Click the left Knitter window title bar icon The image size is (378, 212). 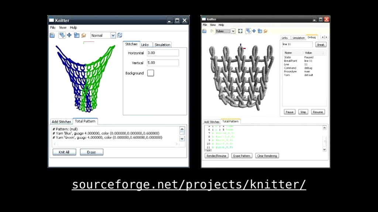[x=52, y=21]
